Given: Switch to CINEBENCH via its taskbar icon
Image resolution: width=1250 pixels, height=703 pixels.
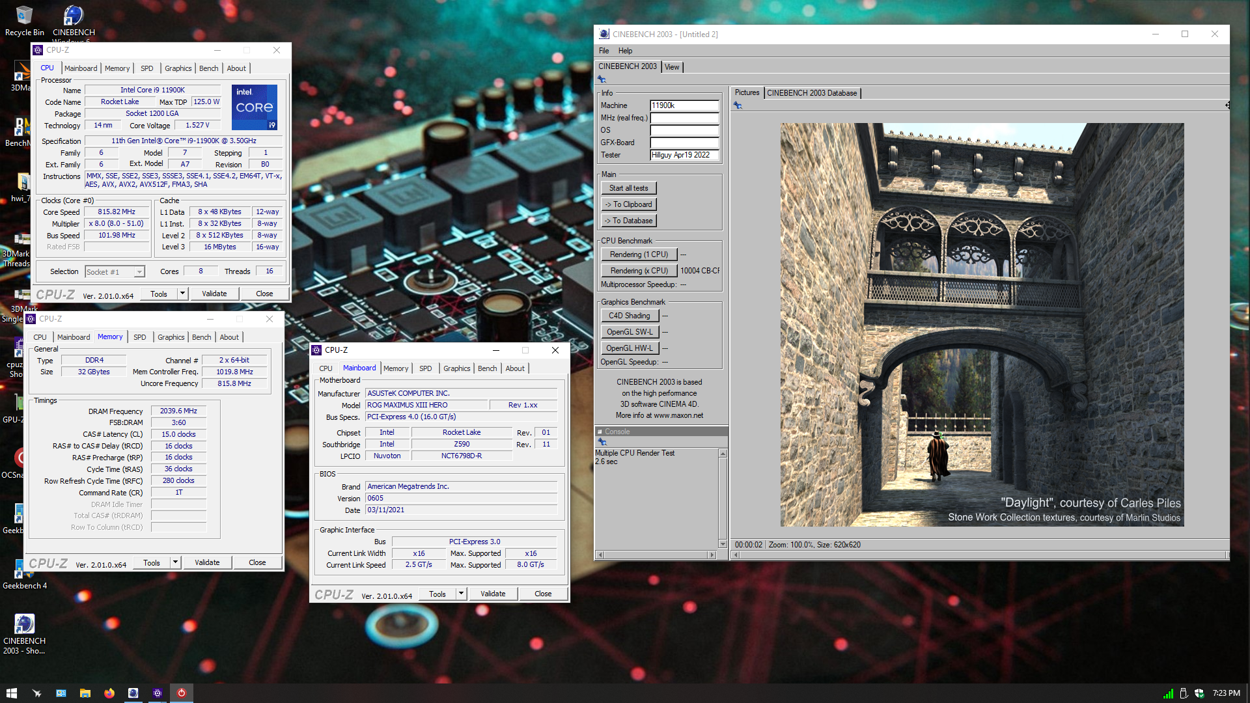Looking at the screenshot, I should (x=133, y=693).
